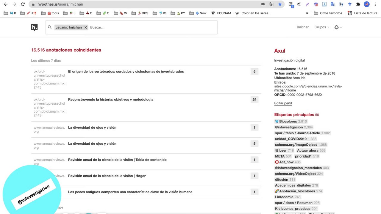
Task: Click the browser address bar URL
Action: click(x=60, y=4)
